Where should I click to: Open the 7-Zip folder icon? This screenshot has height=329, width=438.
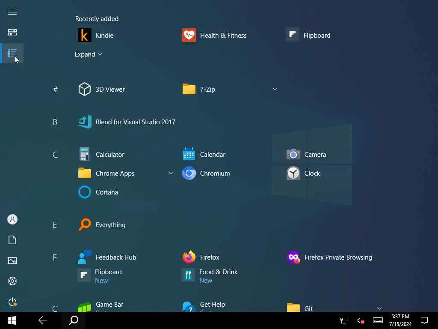(x=189, y=89)
